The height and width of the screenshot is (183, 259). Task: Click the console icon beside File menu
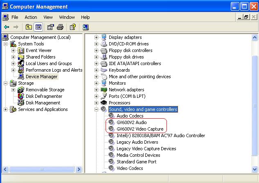click(x=5, y=17)
